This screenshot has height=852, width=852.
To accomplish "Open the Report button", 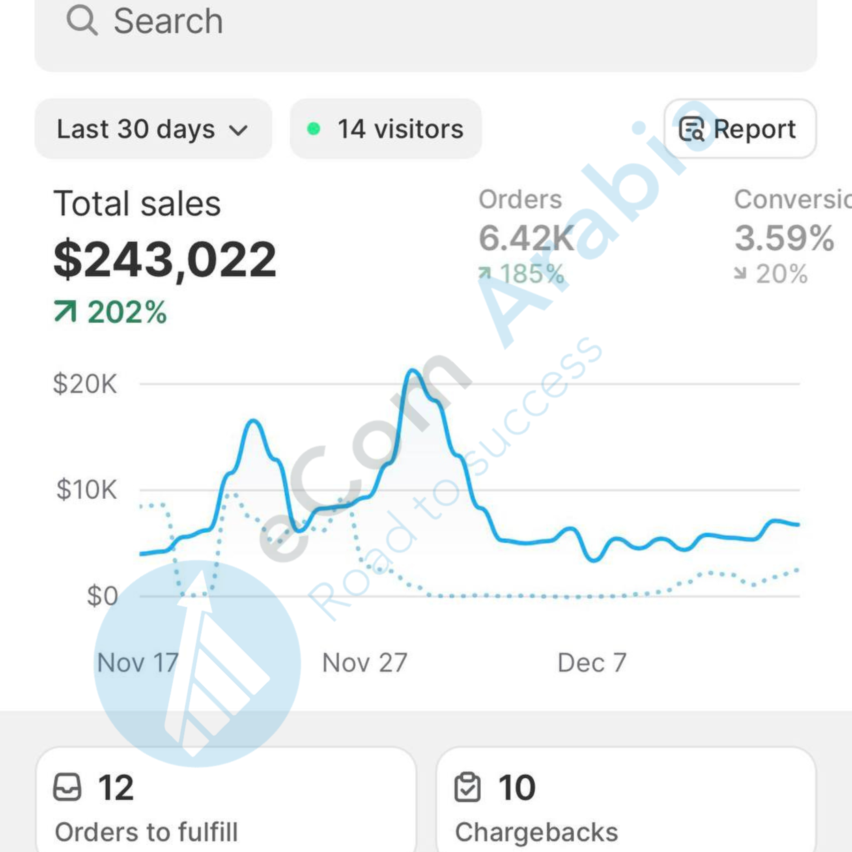I will (740, 129).
